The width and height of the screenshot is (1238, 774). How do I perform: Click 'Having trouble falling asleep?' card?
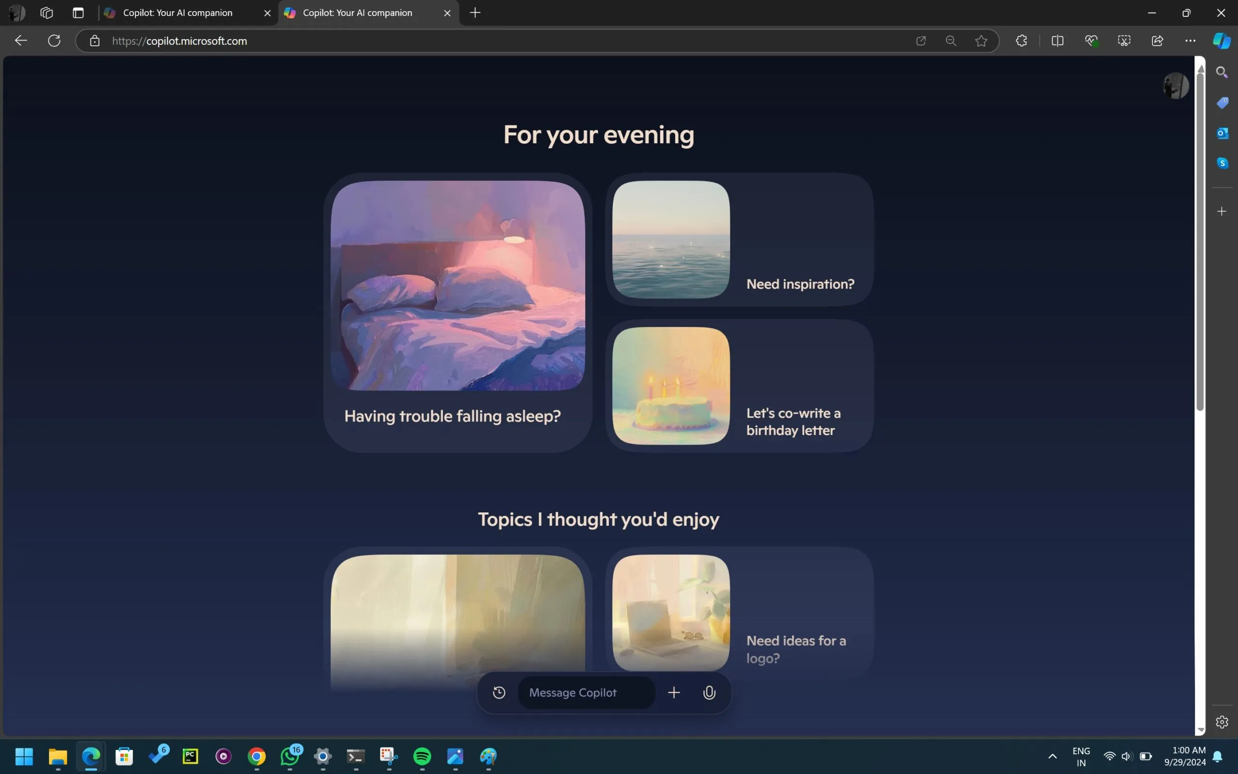(457, 313)
